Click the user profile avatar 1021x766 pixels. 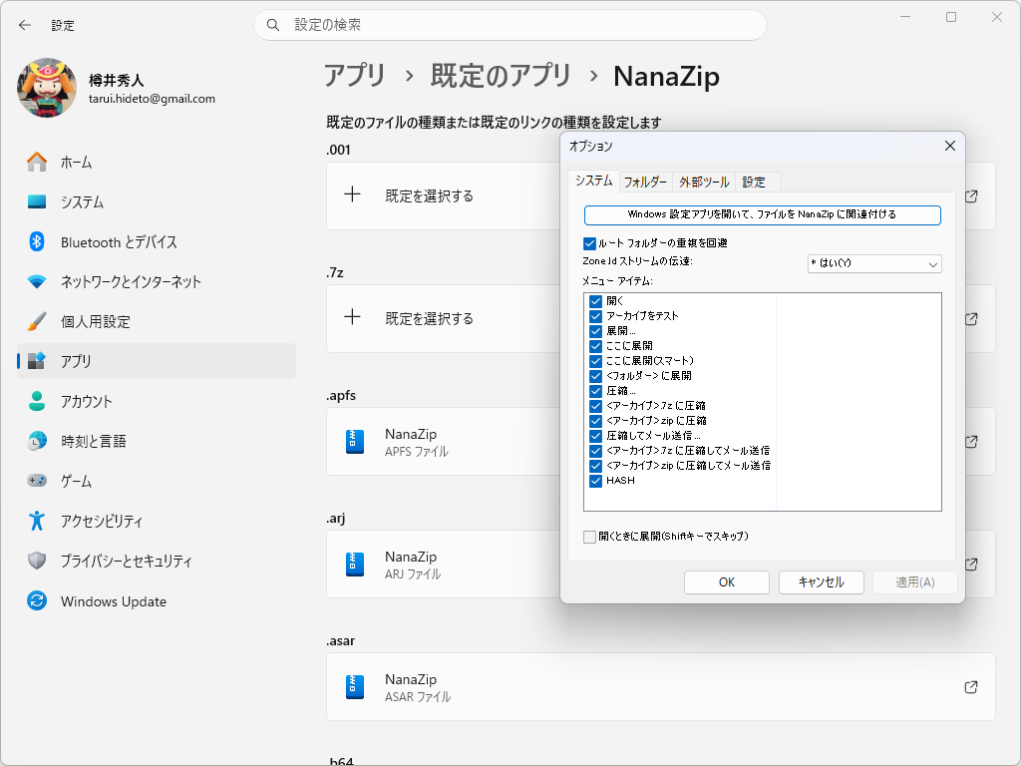(47, 88)
